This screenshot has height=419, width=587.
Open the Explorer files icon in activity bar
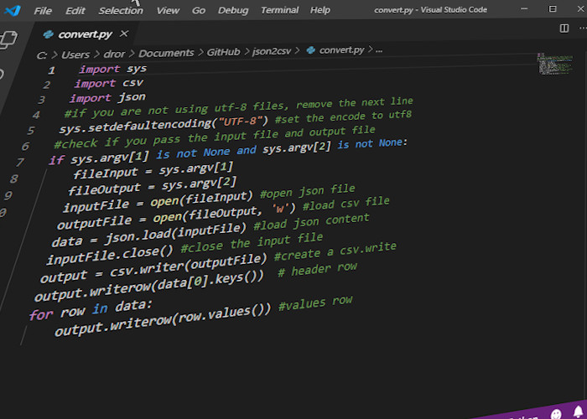click(8, 39)
